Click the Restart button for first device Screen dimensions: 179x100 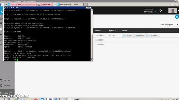tap(140, 35)
